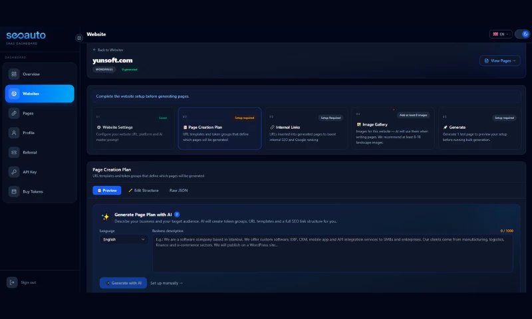Click the info icon beside Generate Page Plan
Viewport: 532px width, 319px height.
(177, 215)
